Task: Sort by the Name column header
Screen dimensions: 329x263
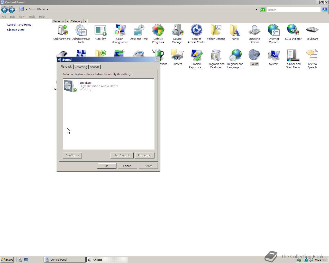Action: [59, 21]
